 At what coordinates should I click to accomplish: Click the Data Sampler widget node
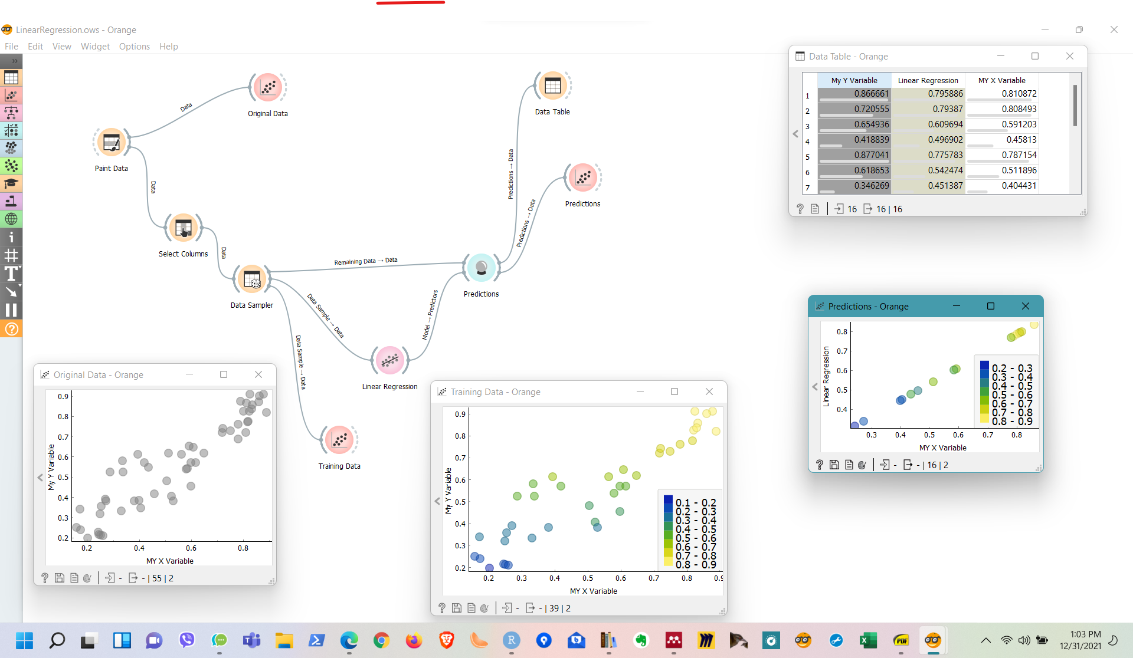(x=252, y=279)
